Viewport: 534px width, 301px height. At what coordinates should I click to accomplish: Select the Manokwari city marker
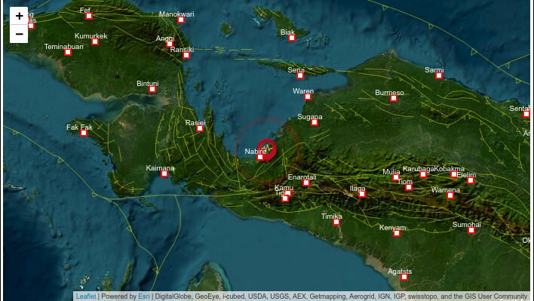coord(181,20)
